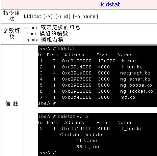Viewport: 157px width, 156px height.
Task: Click the 17c080 size value
Action: click(107, 61)
